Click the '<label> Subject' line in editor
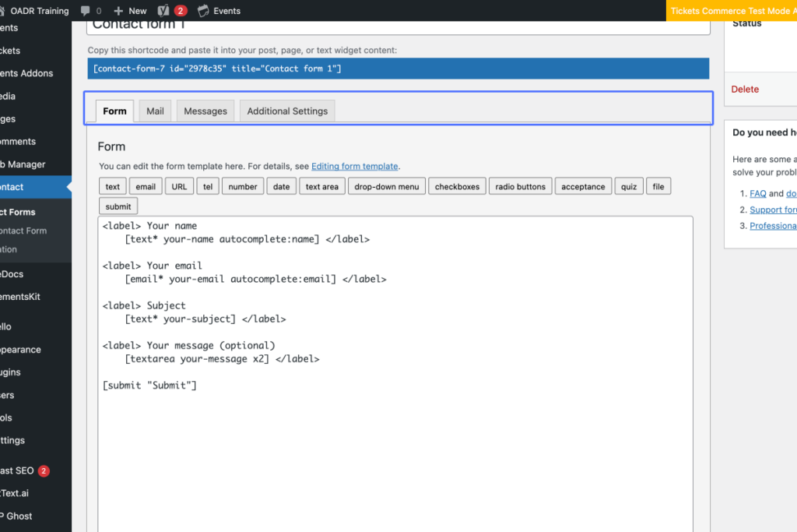 (x=144, y=305)
